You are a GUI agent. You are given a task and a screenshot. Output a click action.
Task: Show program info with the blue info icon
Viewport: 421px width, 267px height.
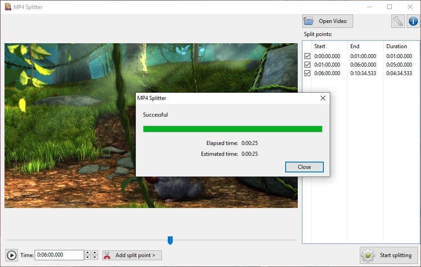click(x=413, y=21)
